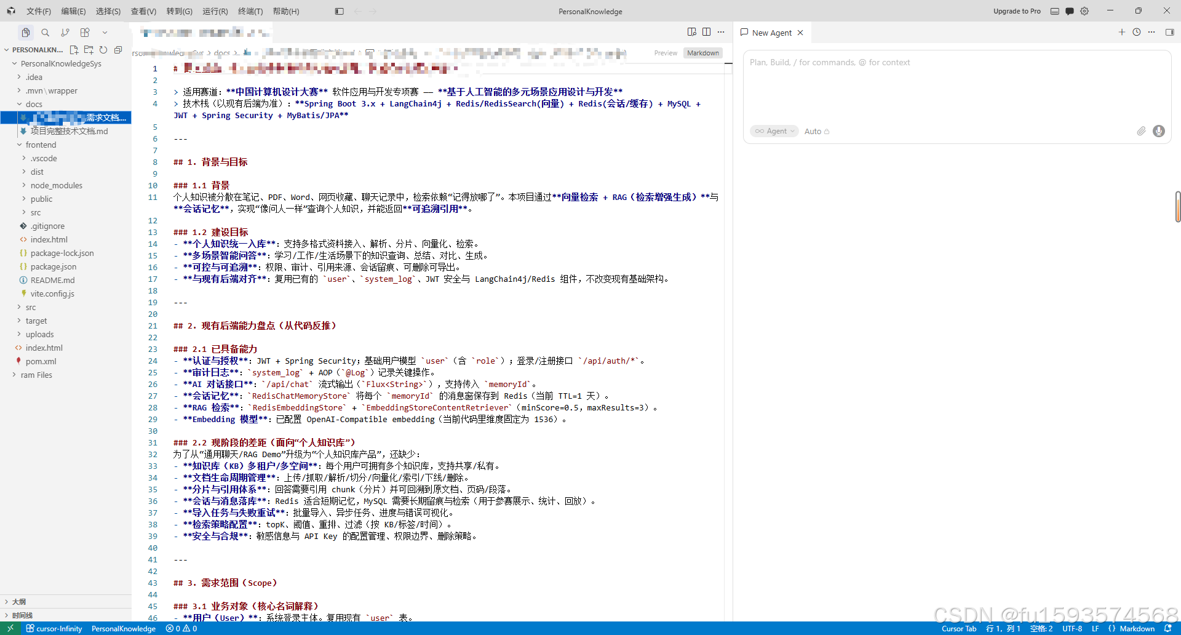Open the chat bubble icon in title bar
1181x635 pixels.
tap(1070, 11)
